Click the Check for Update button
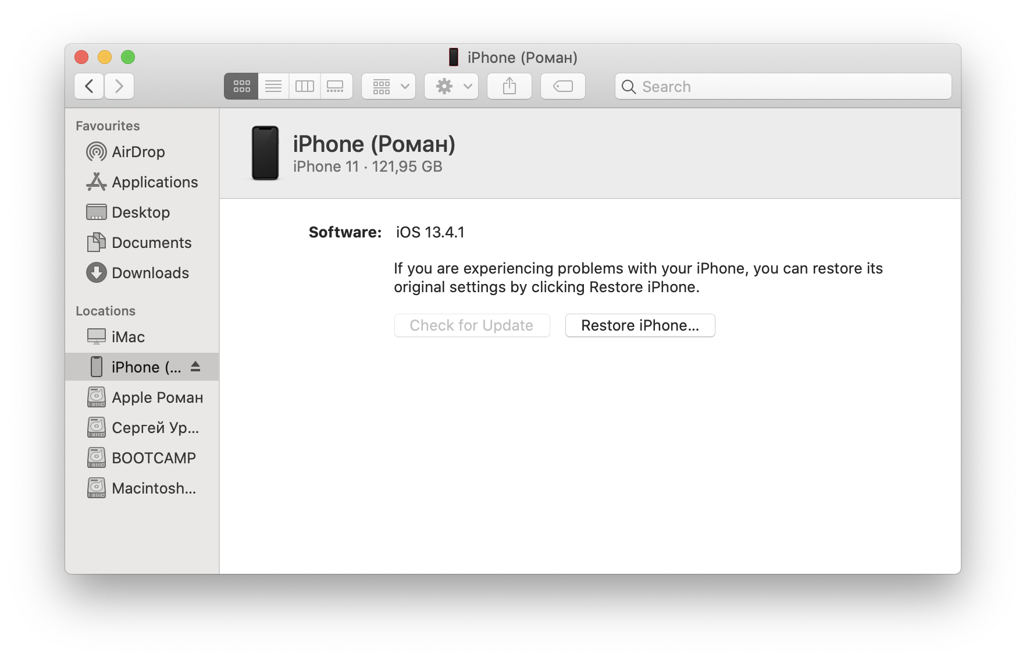 click(x=472, y=325)
